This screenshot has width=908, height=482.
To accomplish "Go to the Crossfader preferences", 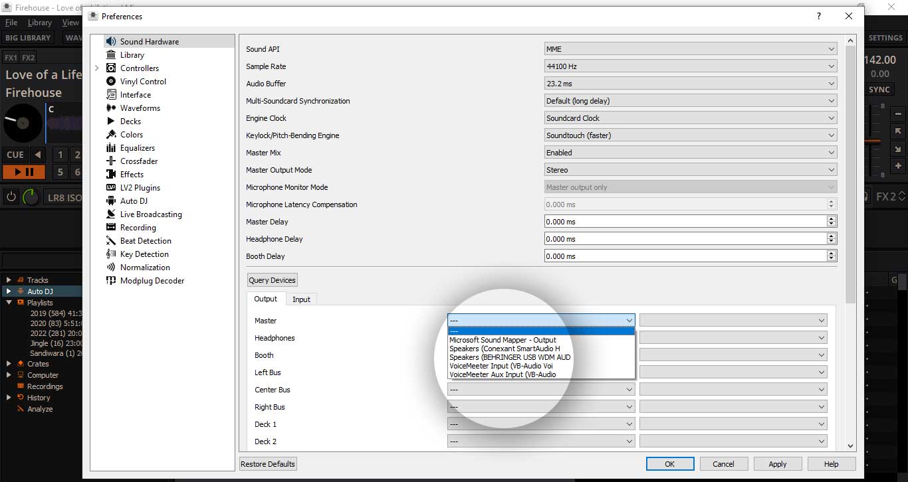I will point(138,161).
